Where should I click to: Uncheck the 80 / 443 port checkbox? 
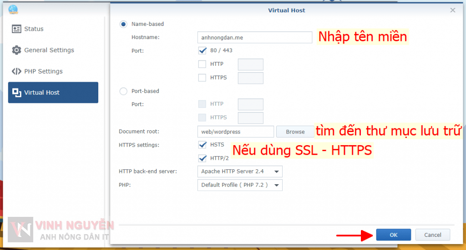tap(203, 50)
